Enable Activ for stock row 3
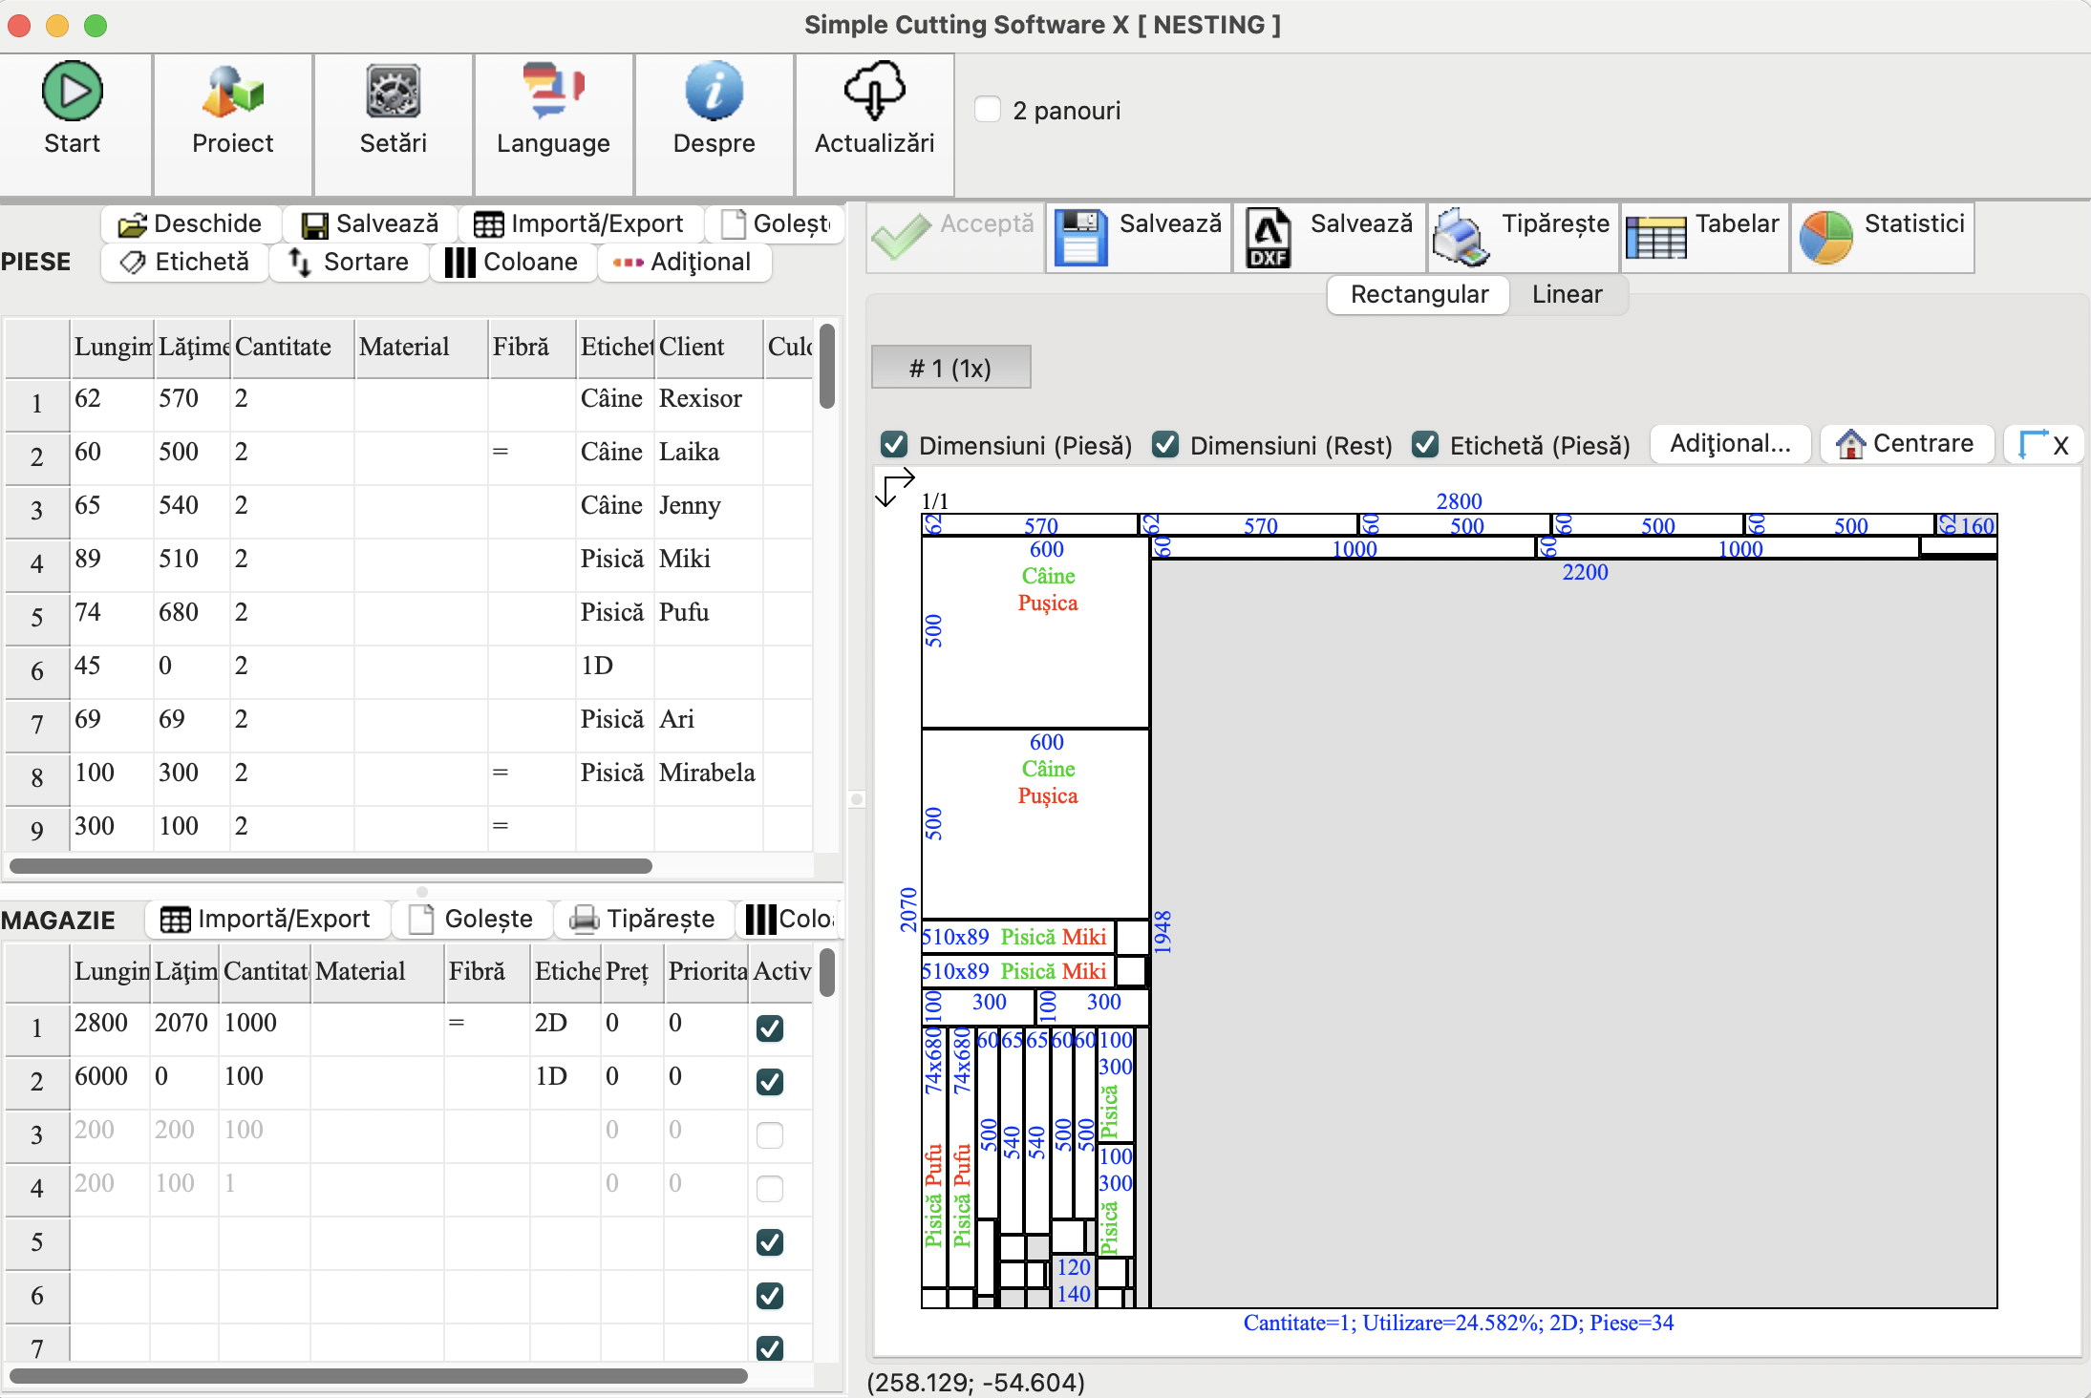 [770, 1135]
